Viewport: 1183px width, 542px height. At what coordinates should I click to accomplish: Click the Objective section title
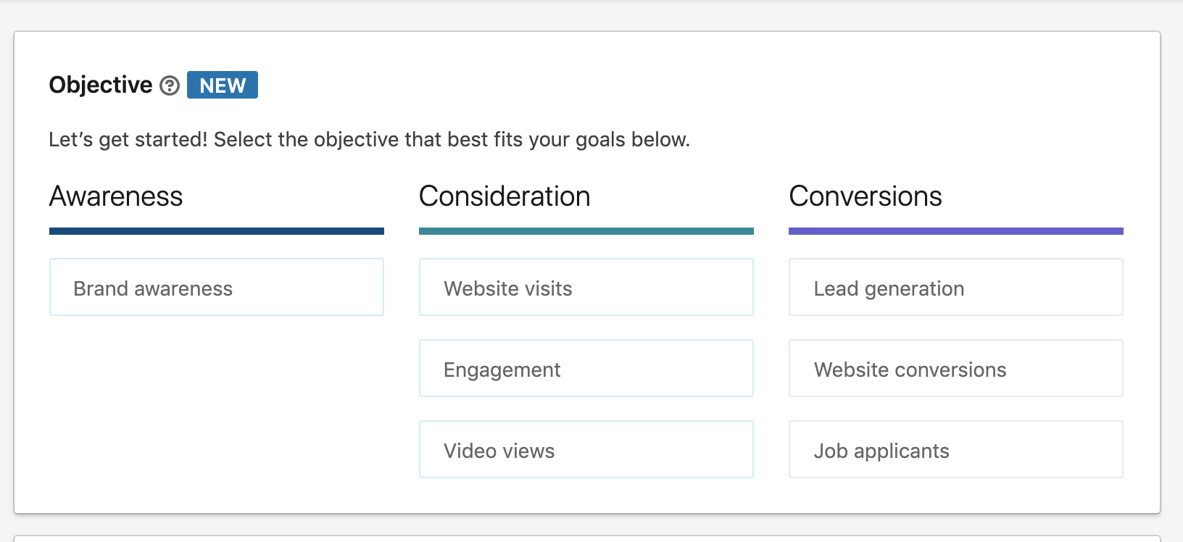(x=101, y=85)
